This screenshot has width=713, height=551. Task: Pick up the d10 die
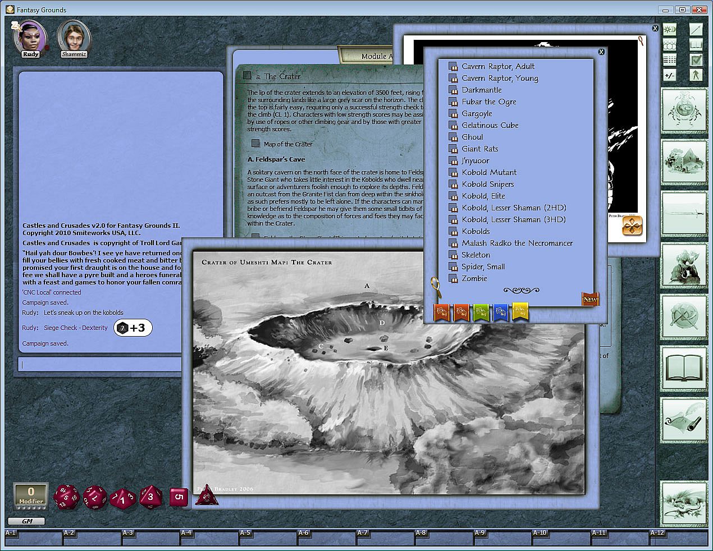(123, 498)
